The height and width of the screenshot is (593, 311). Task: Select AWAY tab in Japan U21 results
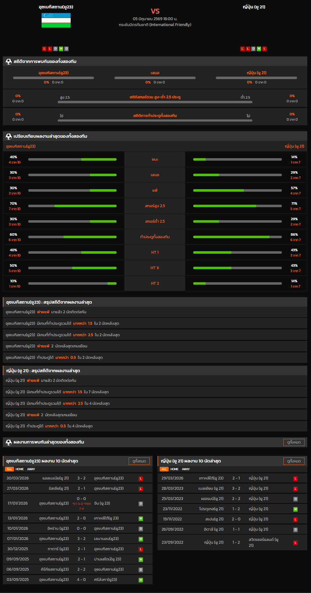pos(186,469)
